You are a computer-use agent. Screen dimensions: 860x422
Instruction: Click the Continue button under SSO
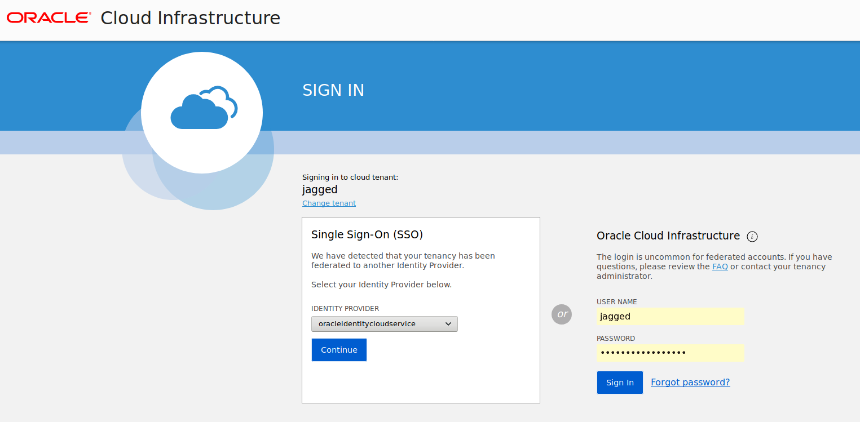click(x=339, y=349)
